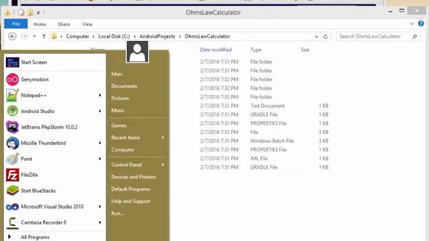Image resolution: width=429 pixels, height=241 pixels.
Task: Click the search magnifier icon
Action: pos(414,36)
